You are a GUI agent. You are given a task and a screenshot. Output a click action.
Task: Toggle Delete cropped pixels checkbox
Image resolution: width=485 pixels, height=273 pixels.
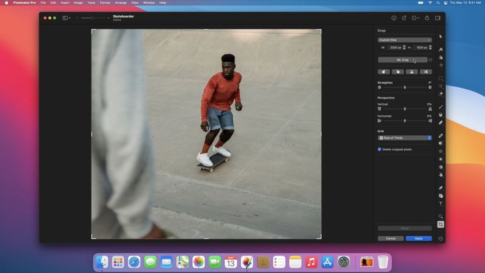click(380, 149)
